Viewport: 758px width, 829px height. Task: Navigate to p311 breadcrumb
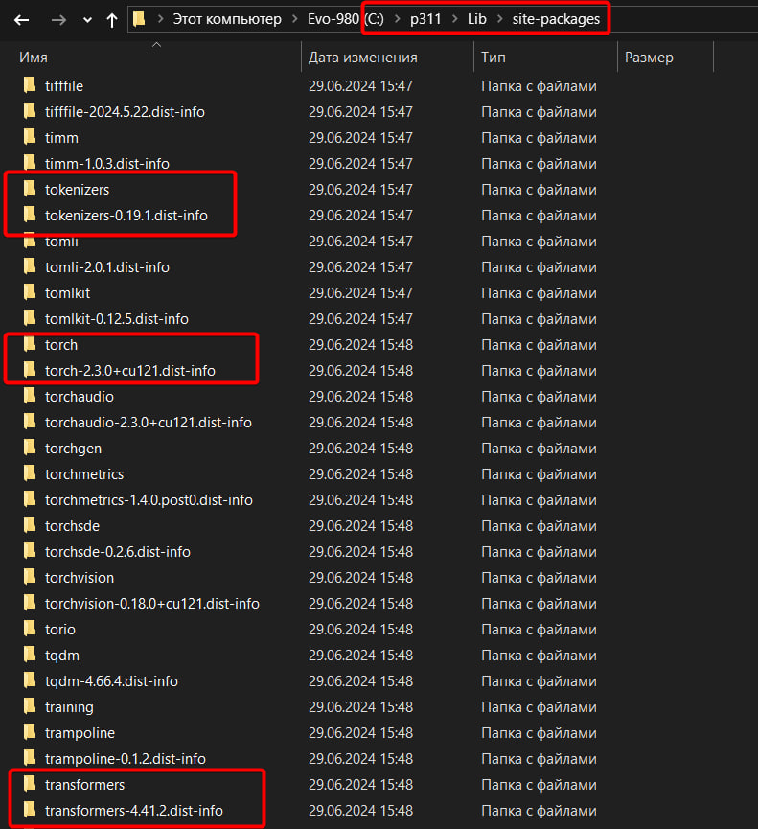click(x=425, y=19)
